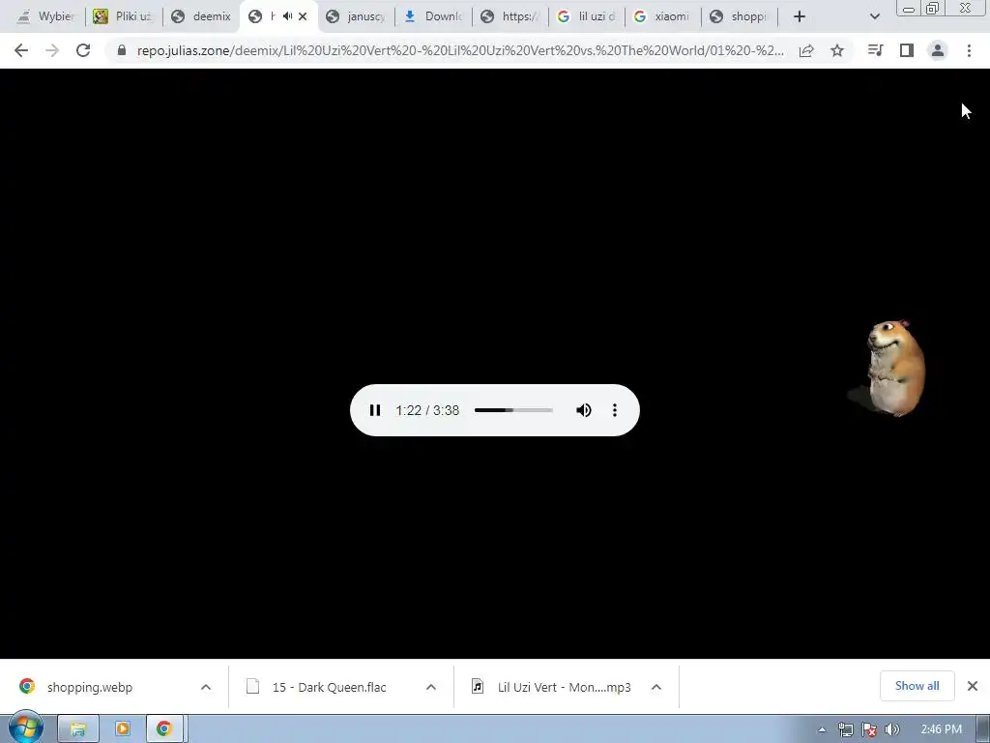Close the currently playing audio tab

[303, 16]
